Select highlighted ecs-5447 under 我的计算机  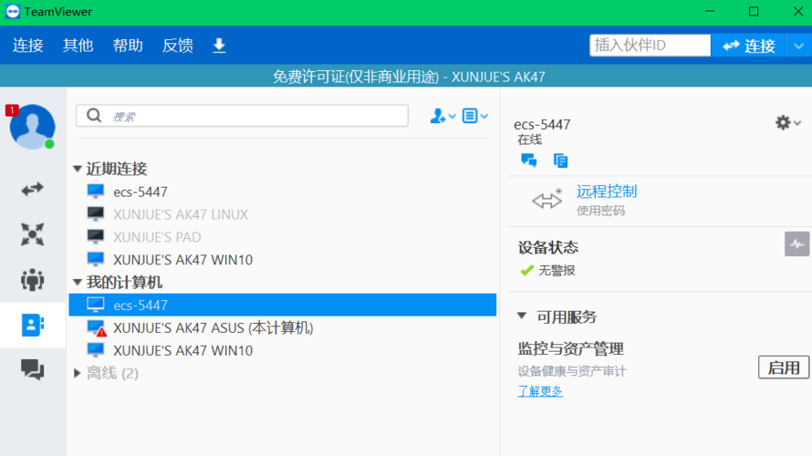282,305
